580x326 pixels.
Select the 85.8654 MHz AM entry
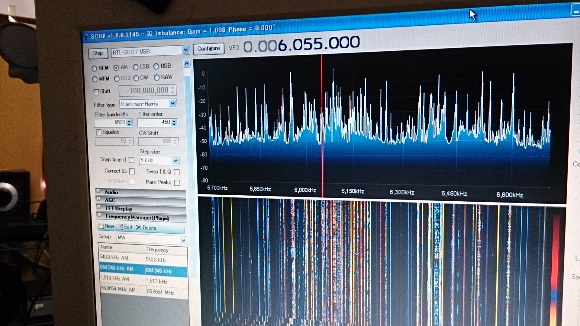pos(145,290)
